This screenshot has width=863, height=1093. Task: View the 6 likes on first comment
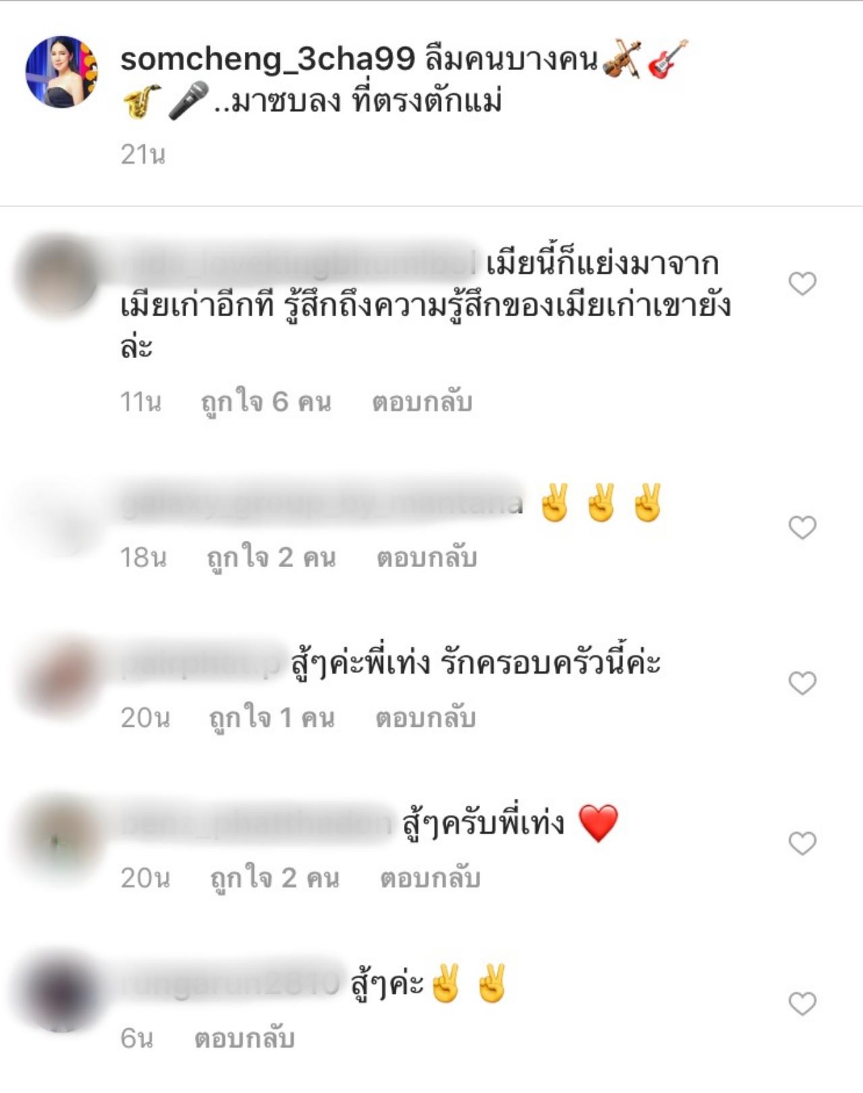(x=266, y=403)
